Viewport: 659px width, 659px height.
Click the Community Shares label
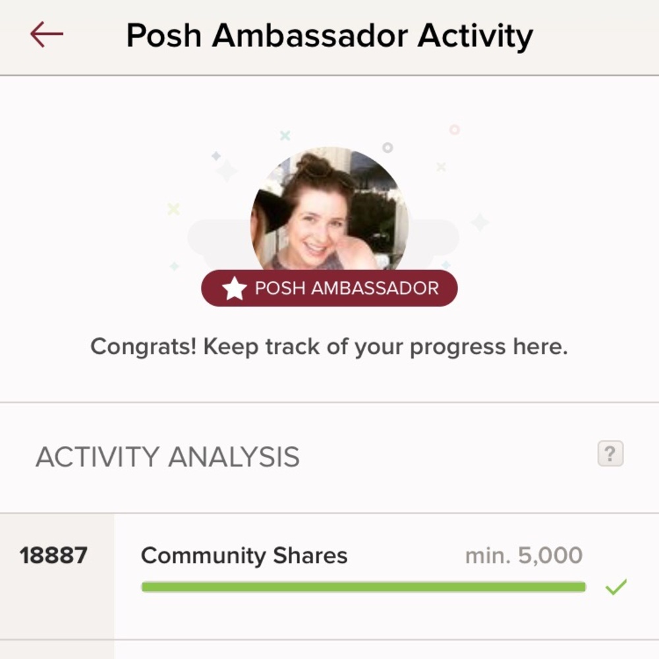[244, 556]
